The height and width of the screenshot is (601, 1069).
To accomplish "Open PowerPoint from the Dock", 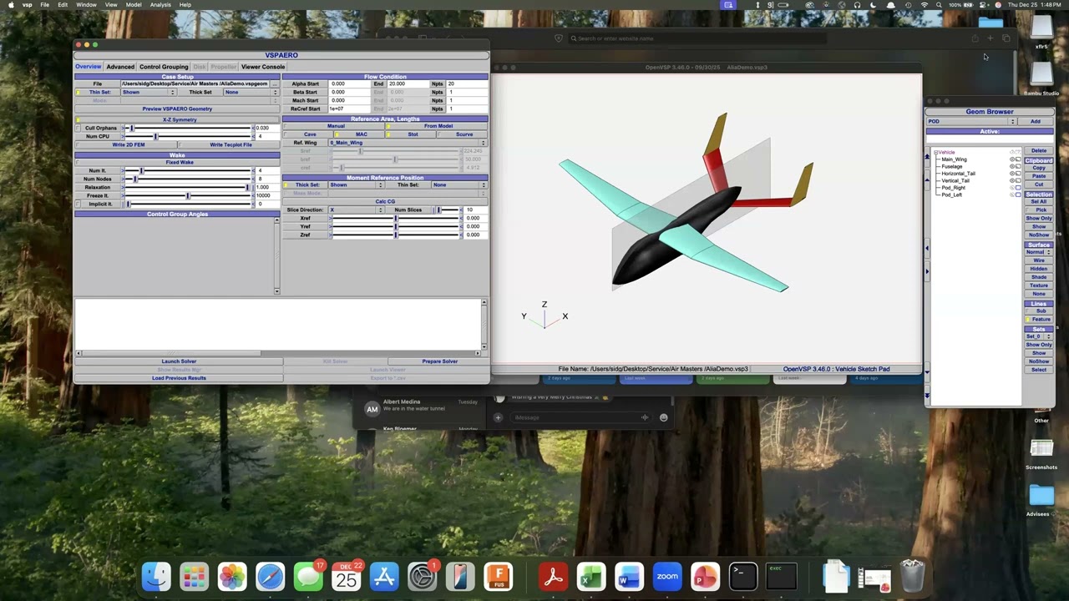I will pyautogui.click(x=705, y=577).
